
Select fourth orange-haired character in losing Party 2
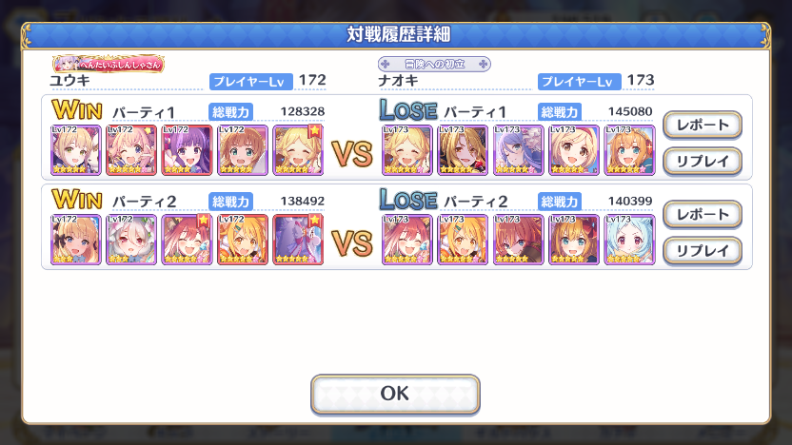pos(574,240)
